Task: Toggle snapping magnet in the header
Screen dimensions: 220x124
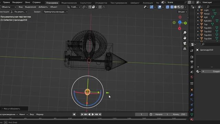Action: coord(90,7)
